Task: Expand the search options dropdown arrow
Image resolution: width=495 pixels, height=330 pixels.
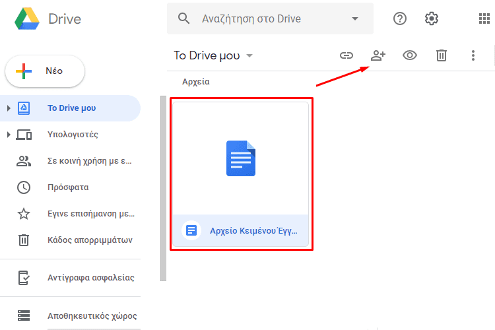Action: (356, 18)
